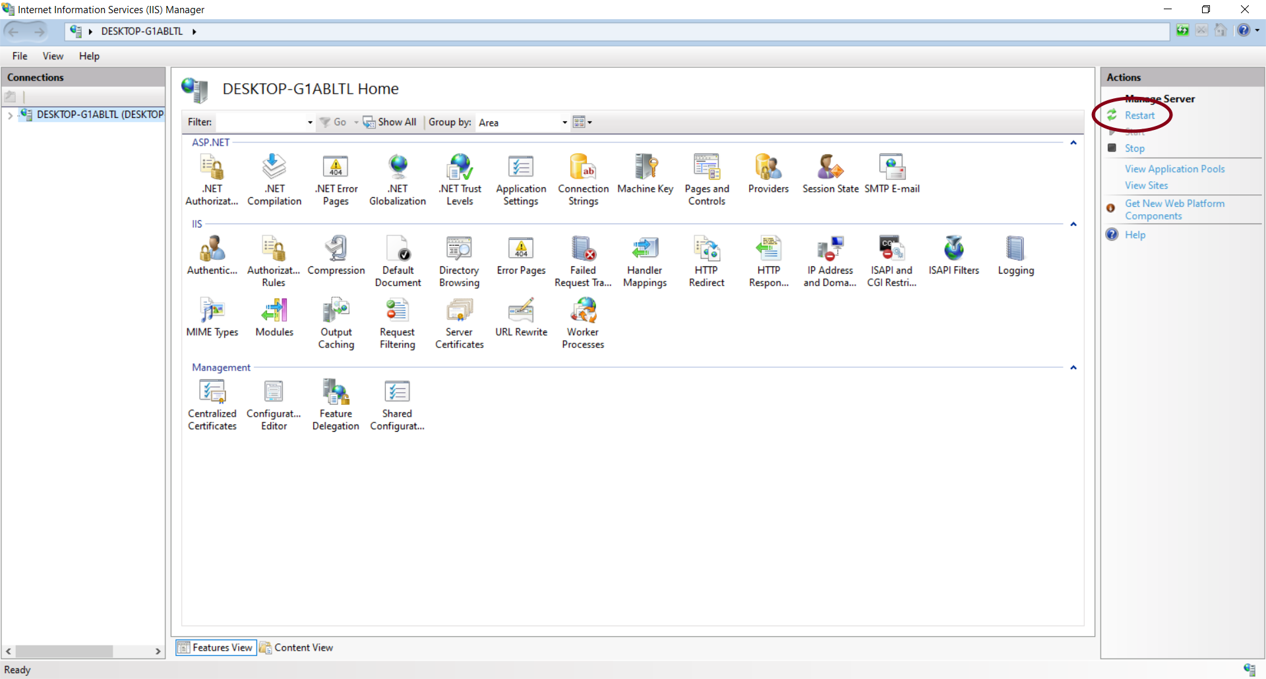This screenshot has height=679, width=1266.
Task: Open ISAPI Filters feature
Action: 953,256
